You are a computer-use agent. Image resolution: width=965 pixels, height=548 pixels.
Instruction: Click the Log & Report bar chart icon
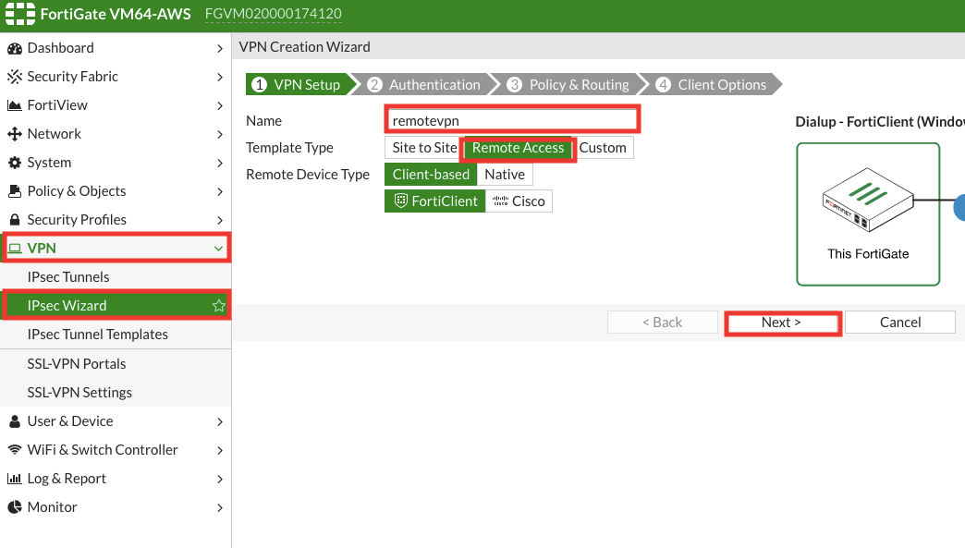coord(14,479)
